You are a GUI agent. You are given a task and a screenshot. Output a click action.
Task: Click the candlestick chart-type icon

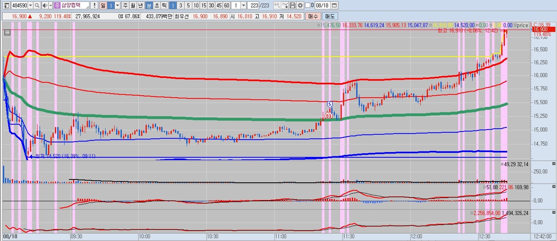click(x=277, y=5)
